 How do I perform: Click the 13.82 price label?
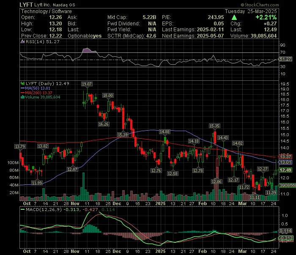[x=43, y=146]
